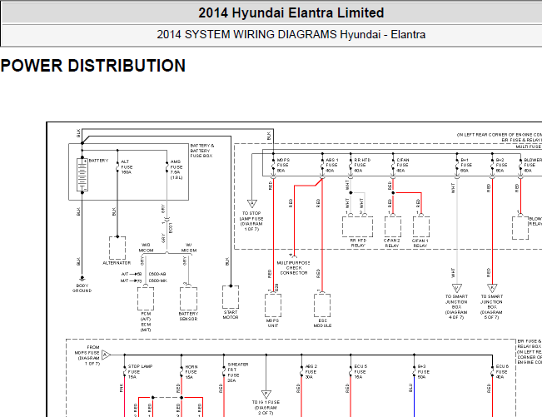Click the 'ABS 2 FUSE 30A' label

coord(311,372)
